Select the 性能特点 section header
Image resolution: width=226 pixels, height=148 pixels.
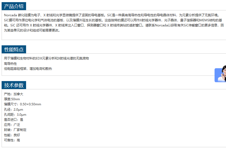[x=14, y=50]
